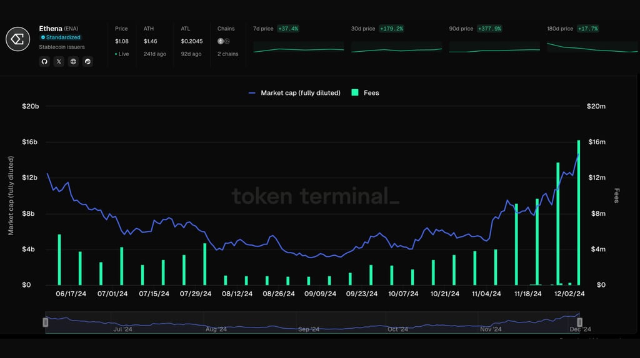This screenshot has width=640, height=358.
Task: Click the 90d price sparkline chart
Action: point(494,47)
